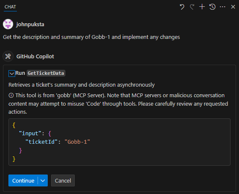The image size is (239, 194).
Task: Open chat history clock icon
Action: point(212,7)
